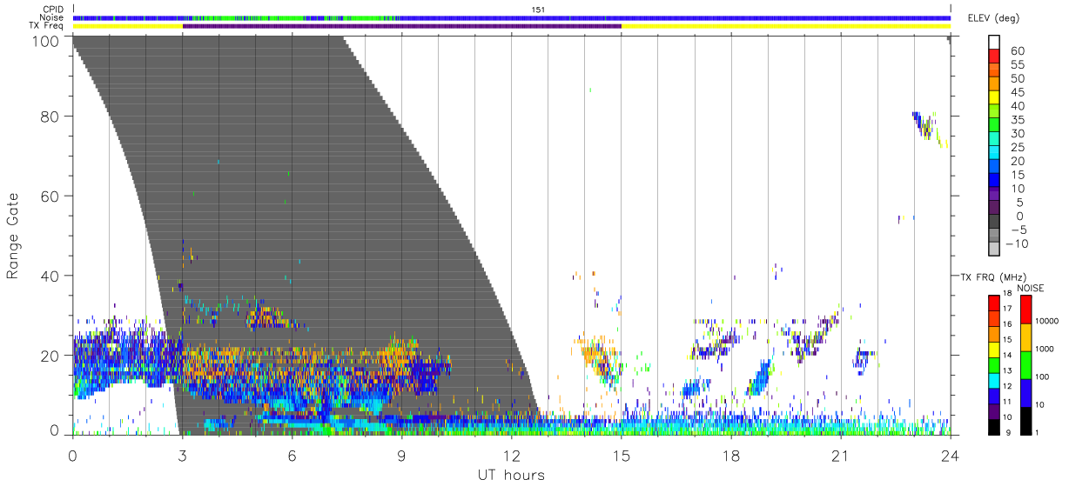Viewport: 1069px width, 493px height.
Task: Click the "6" tick label on UT hours axis
Action: (x=292, y=455)
